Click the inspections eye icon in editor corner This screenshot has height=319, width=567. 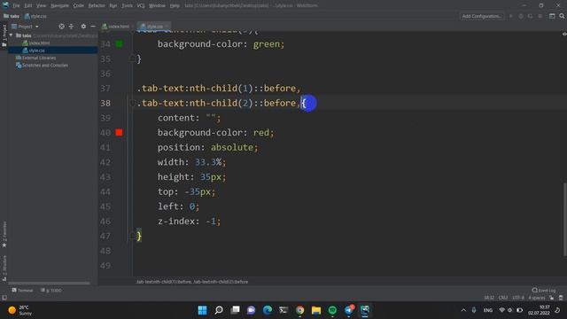tap(564, 34)
